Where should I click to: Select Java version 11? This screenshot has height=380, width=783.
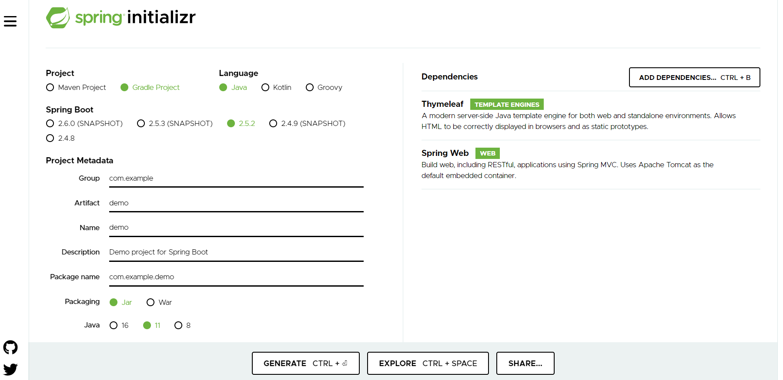pos(151,325)
